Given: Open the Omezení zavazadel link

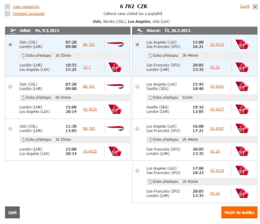Looking at the screenshot, I should click(29, 14).
